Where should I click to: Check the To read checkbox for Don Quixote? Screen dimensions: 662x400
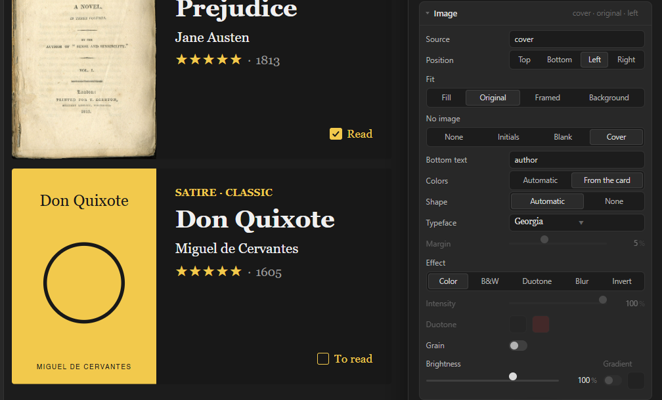[x=323, y=359]
